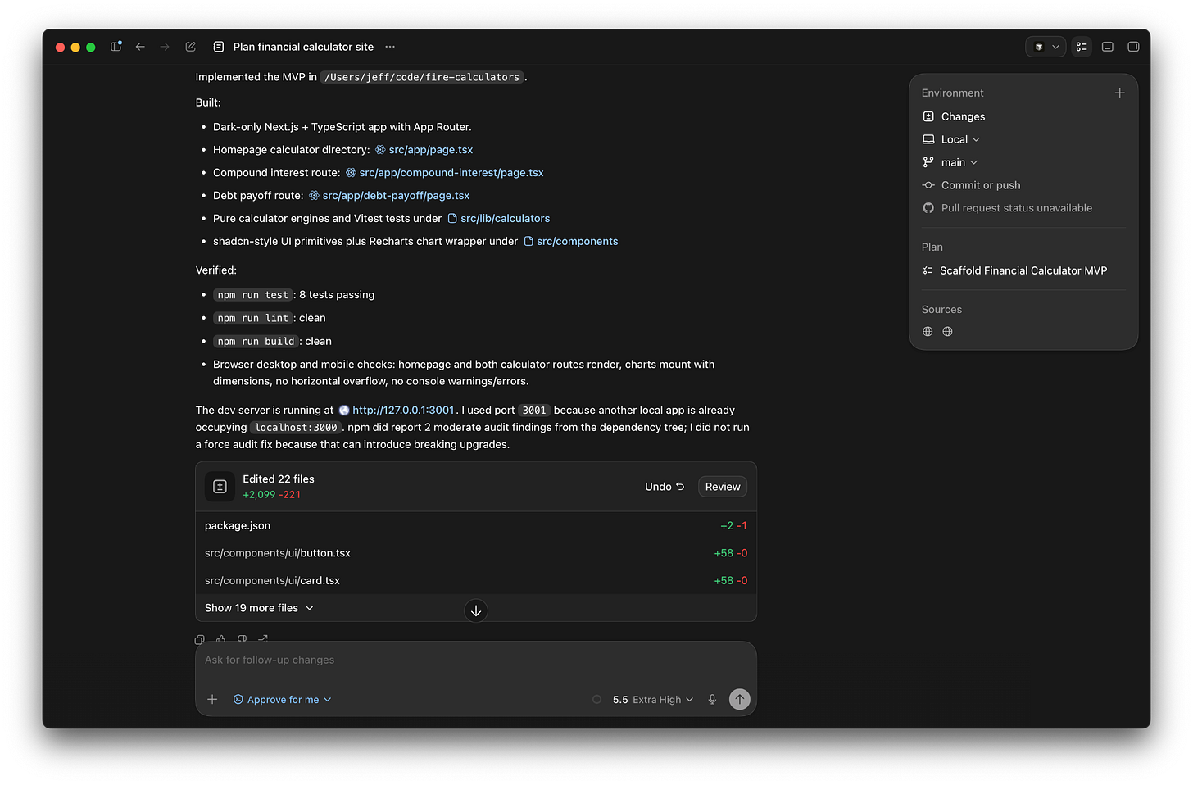Viewport: 1193px width, 785px height.
Task: Share the response with the arrow icon
Action: click(x=263, y=639)
